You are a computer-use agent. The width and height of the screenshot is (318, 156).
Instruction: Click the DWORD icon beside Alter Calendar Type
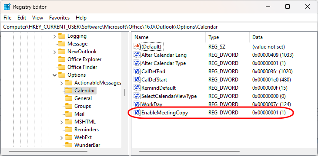[x=137, y=63]
